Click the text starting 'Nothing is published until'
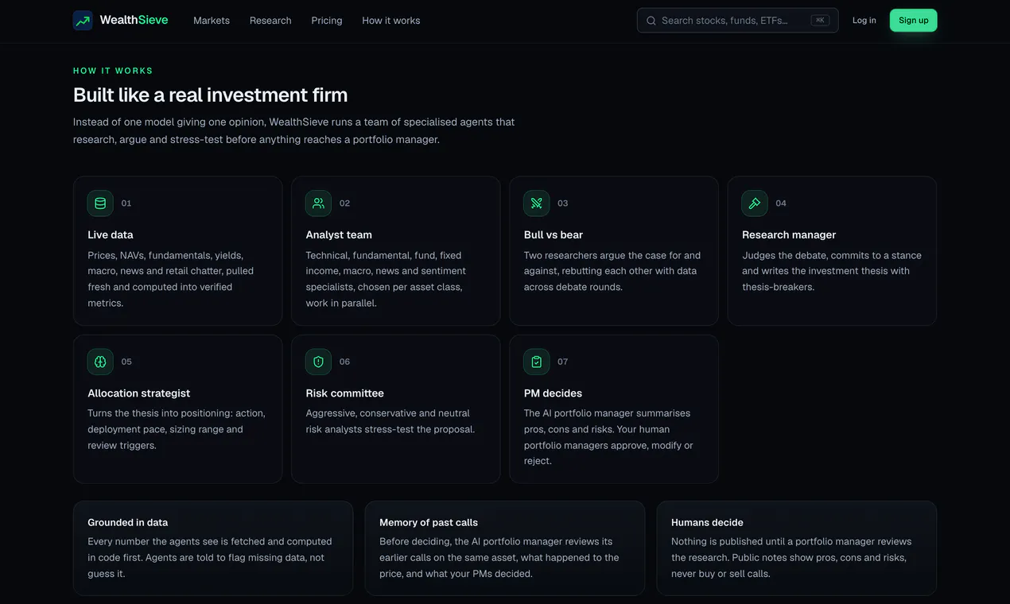The image size is (1010, 604). tap(791, 557)
